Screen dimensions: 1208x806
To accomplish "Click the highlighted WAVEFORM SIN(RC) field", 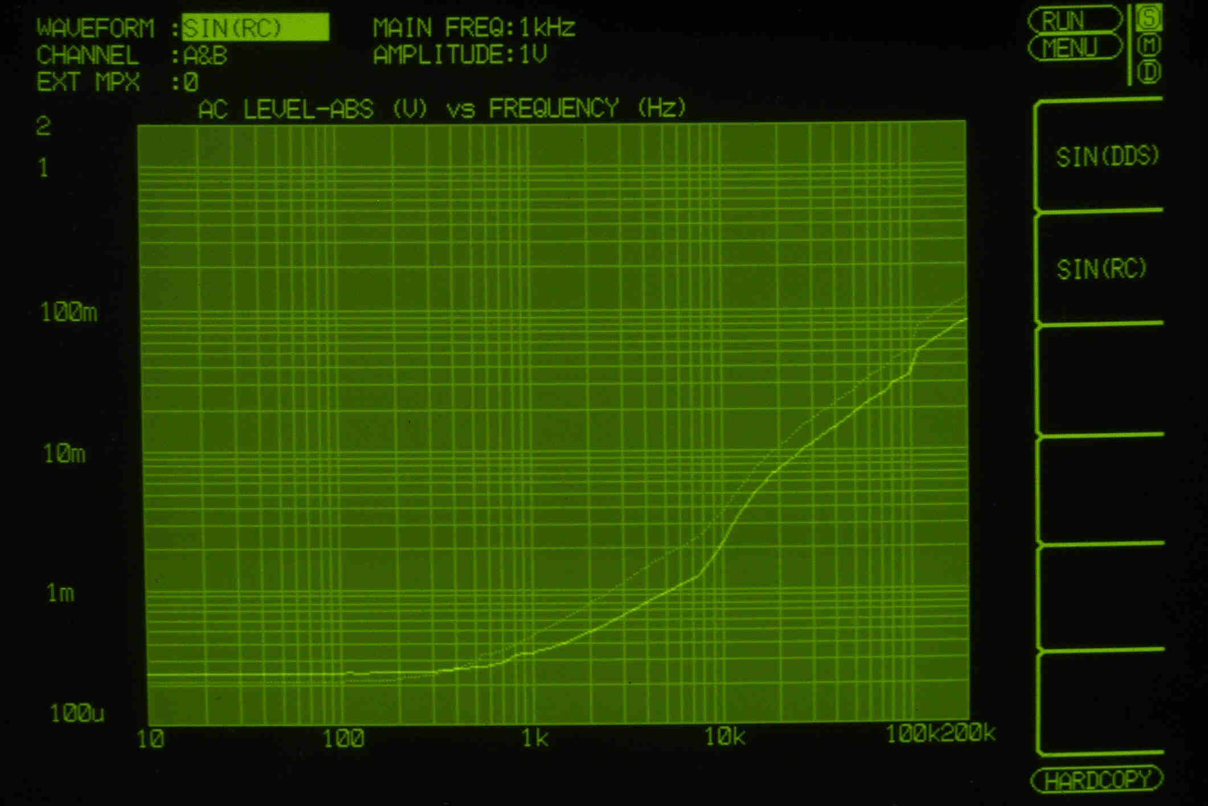I will coord(255,28).
